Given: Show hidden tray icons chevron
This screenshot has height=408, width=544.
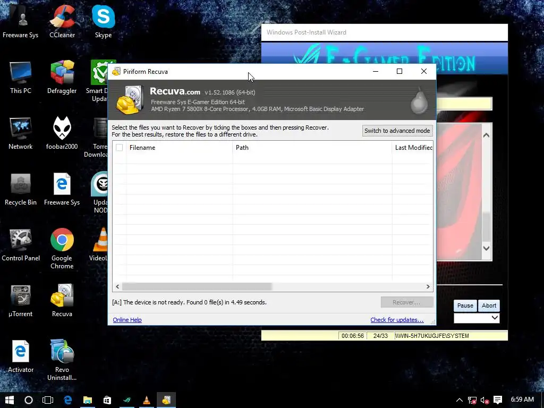Looking at the screenshot, I should (x=460, y=400).
